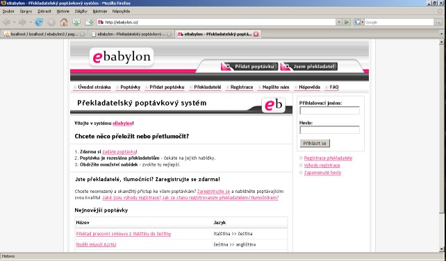Open the Záložky menu
The height and width of the screenshot is (261, 446).
[81, 11]
